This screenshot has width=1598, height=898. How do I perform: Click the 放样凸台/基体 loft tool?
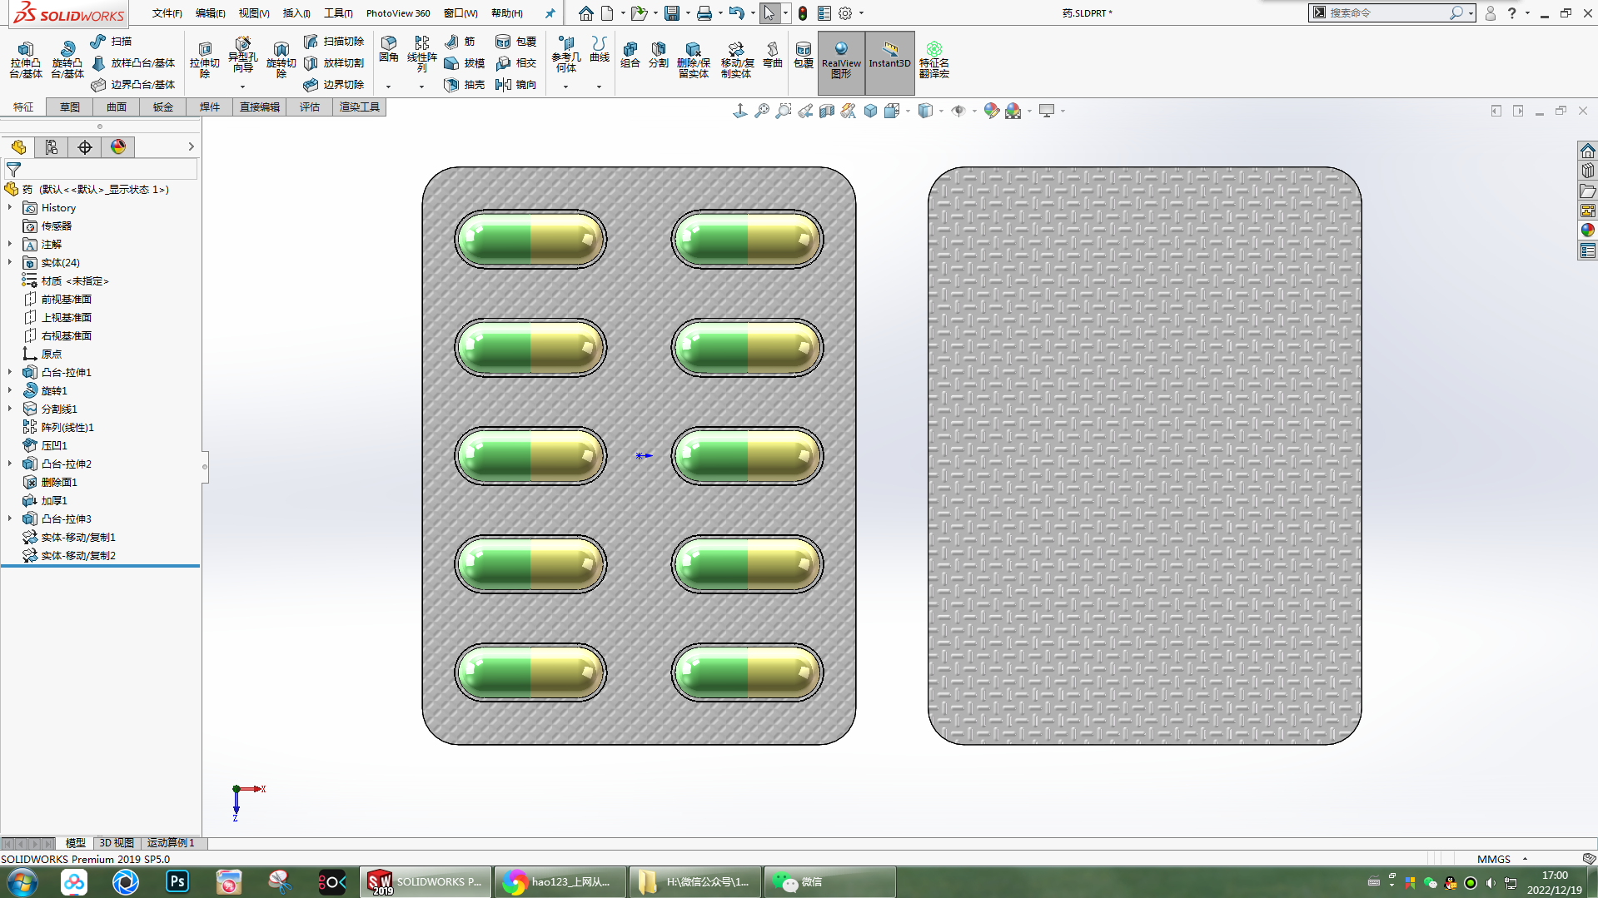coord(133,62)
